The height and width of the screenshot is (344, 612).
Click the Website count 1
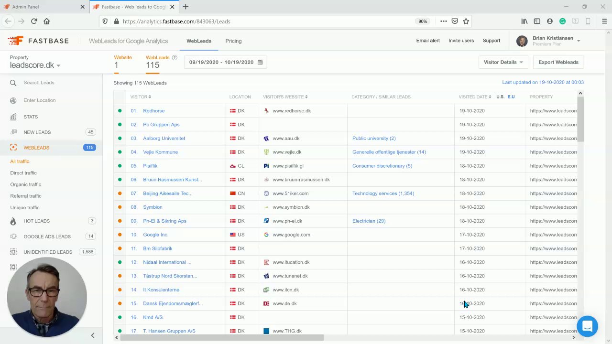pos(116,65)
